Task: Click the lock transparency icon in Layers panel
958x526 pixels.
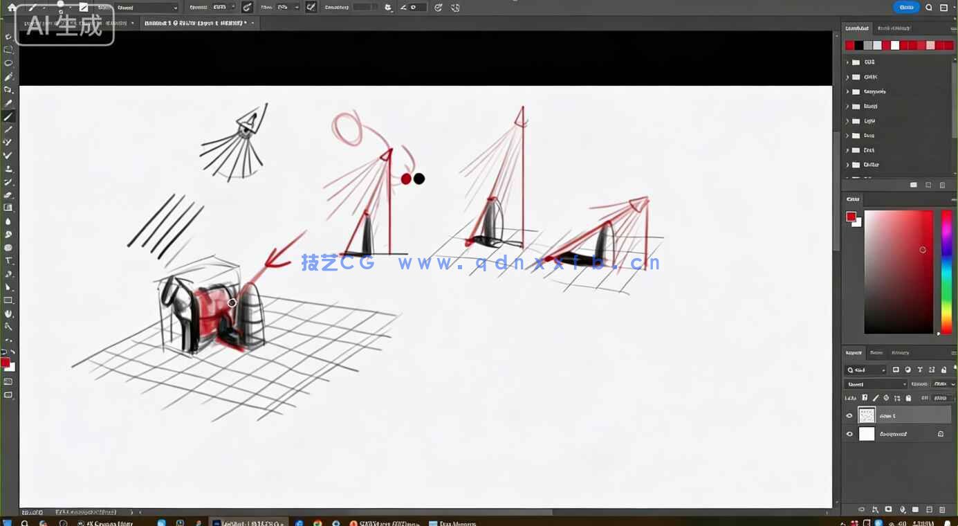Action: (x=865, y=398)
